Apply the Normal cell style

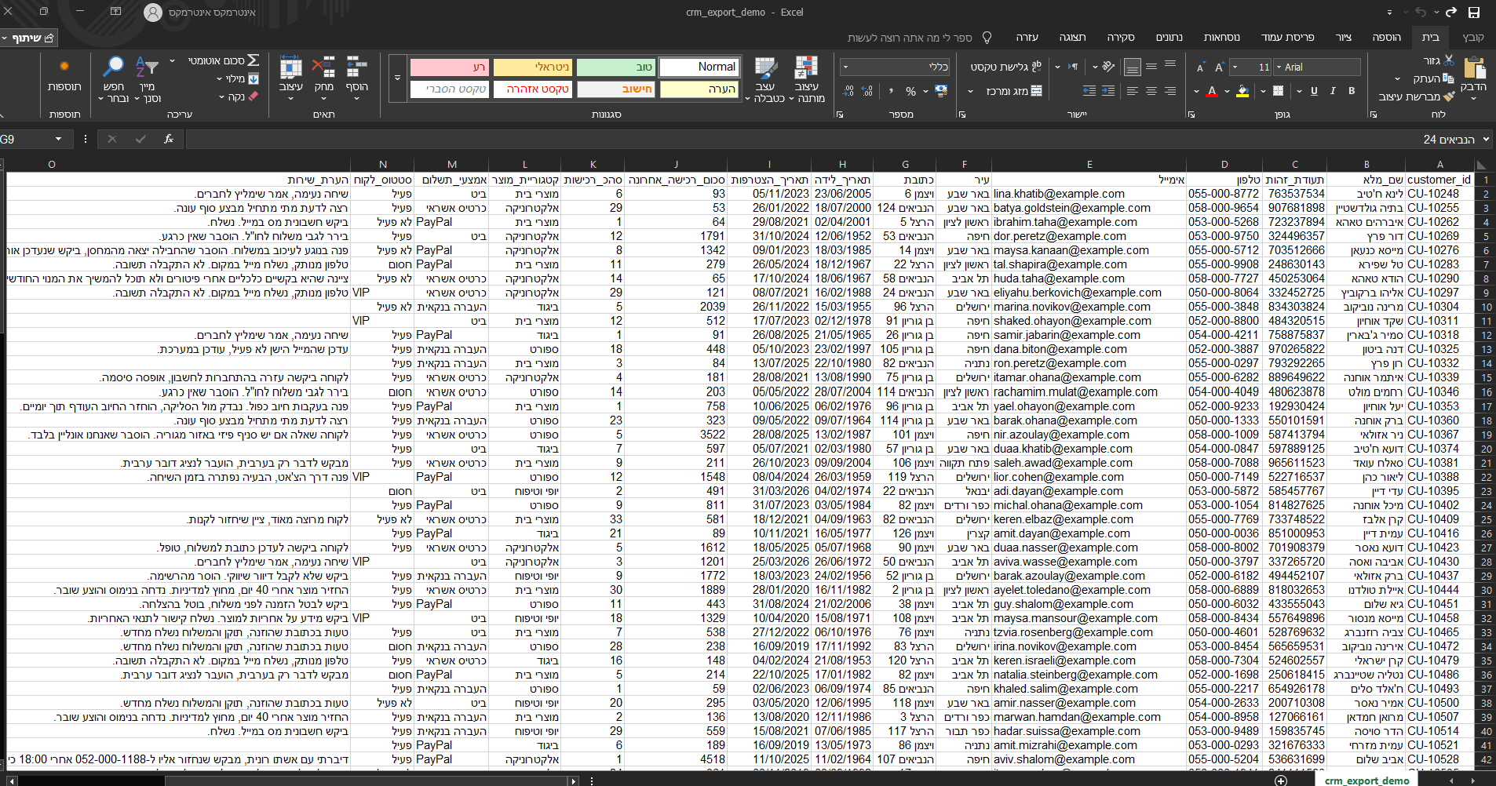pos(699,67)
